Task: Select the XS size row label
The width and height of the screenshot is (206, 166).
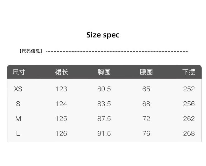Action: point(18,89)
